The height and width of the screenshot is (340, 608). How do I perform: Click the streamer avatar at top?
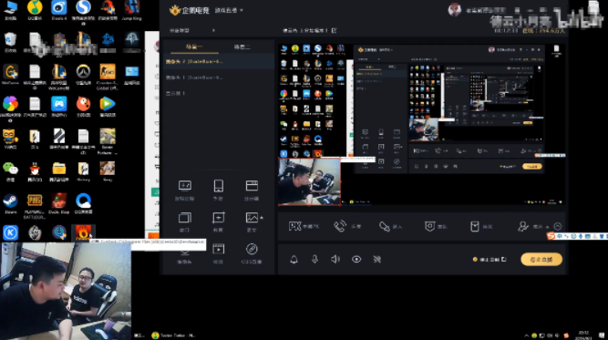tap(455, 10)
